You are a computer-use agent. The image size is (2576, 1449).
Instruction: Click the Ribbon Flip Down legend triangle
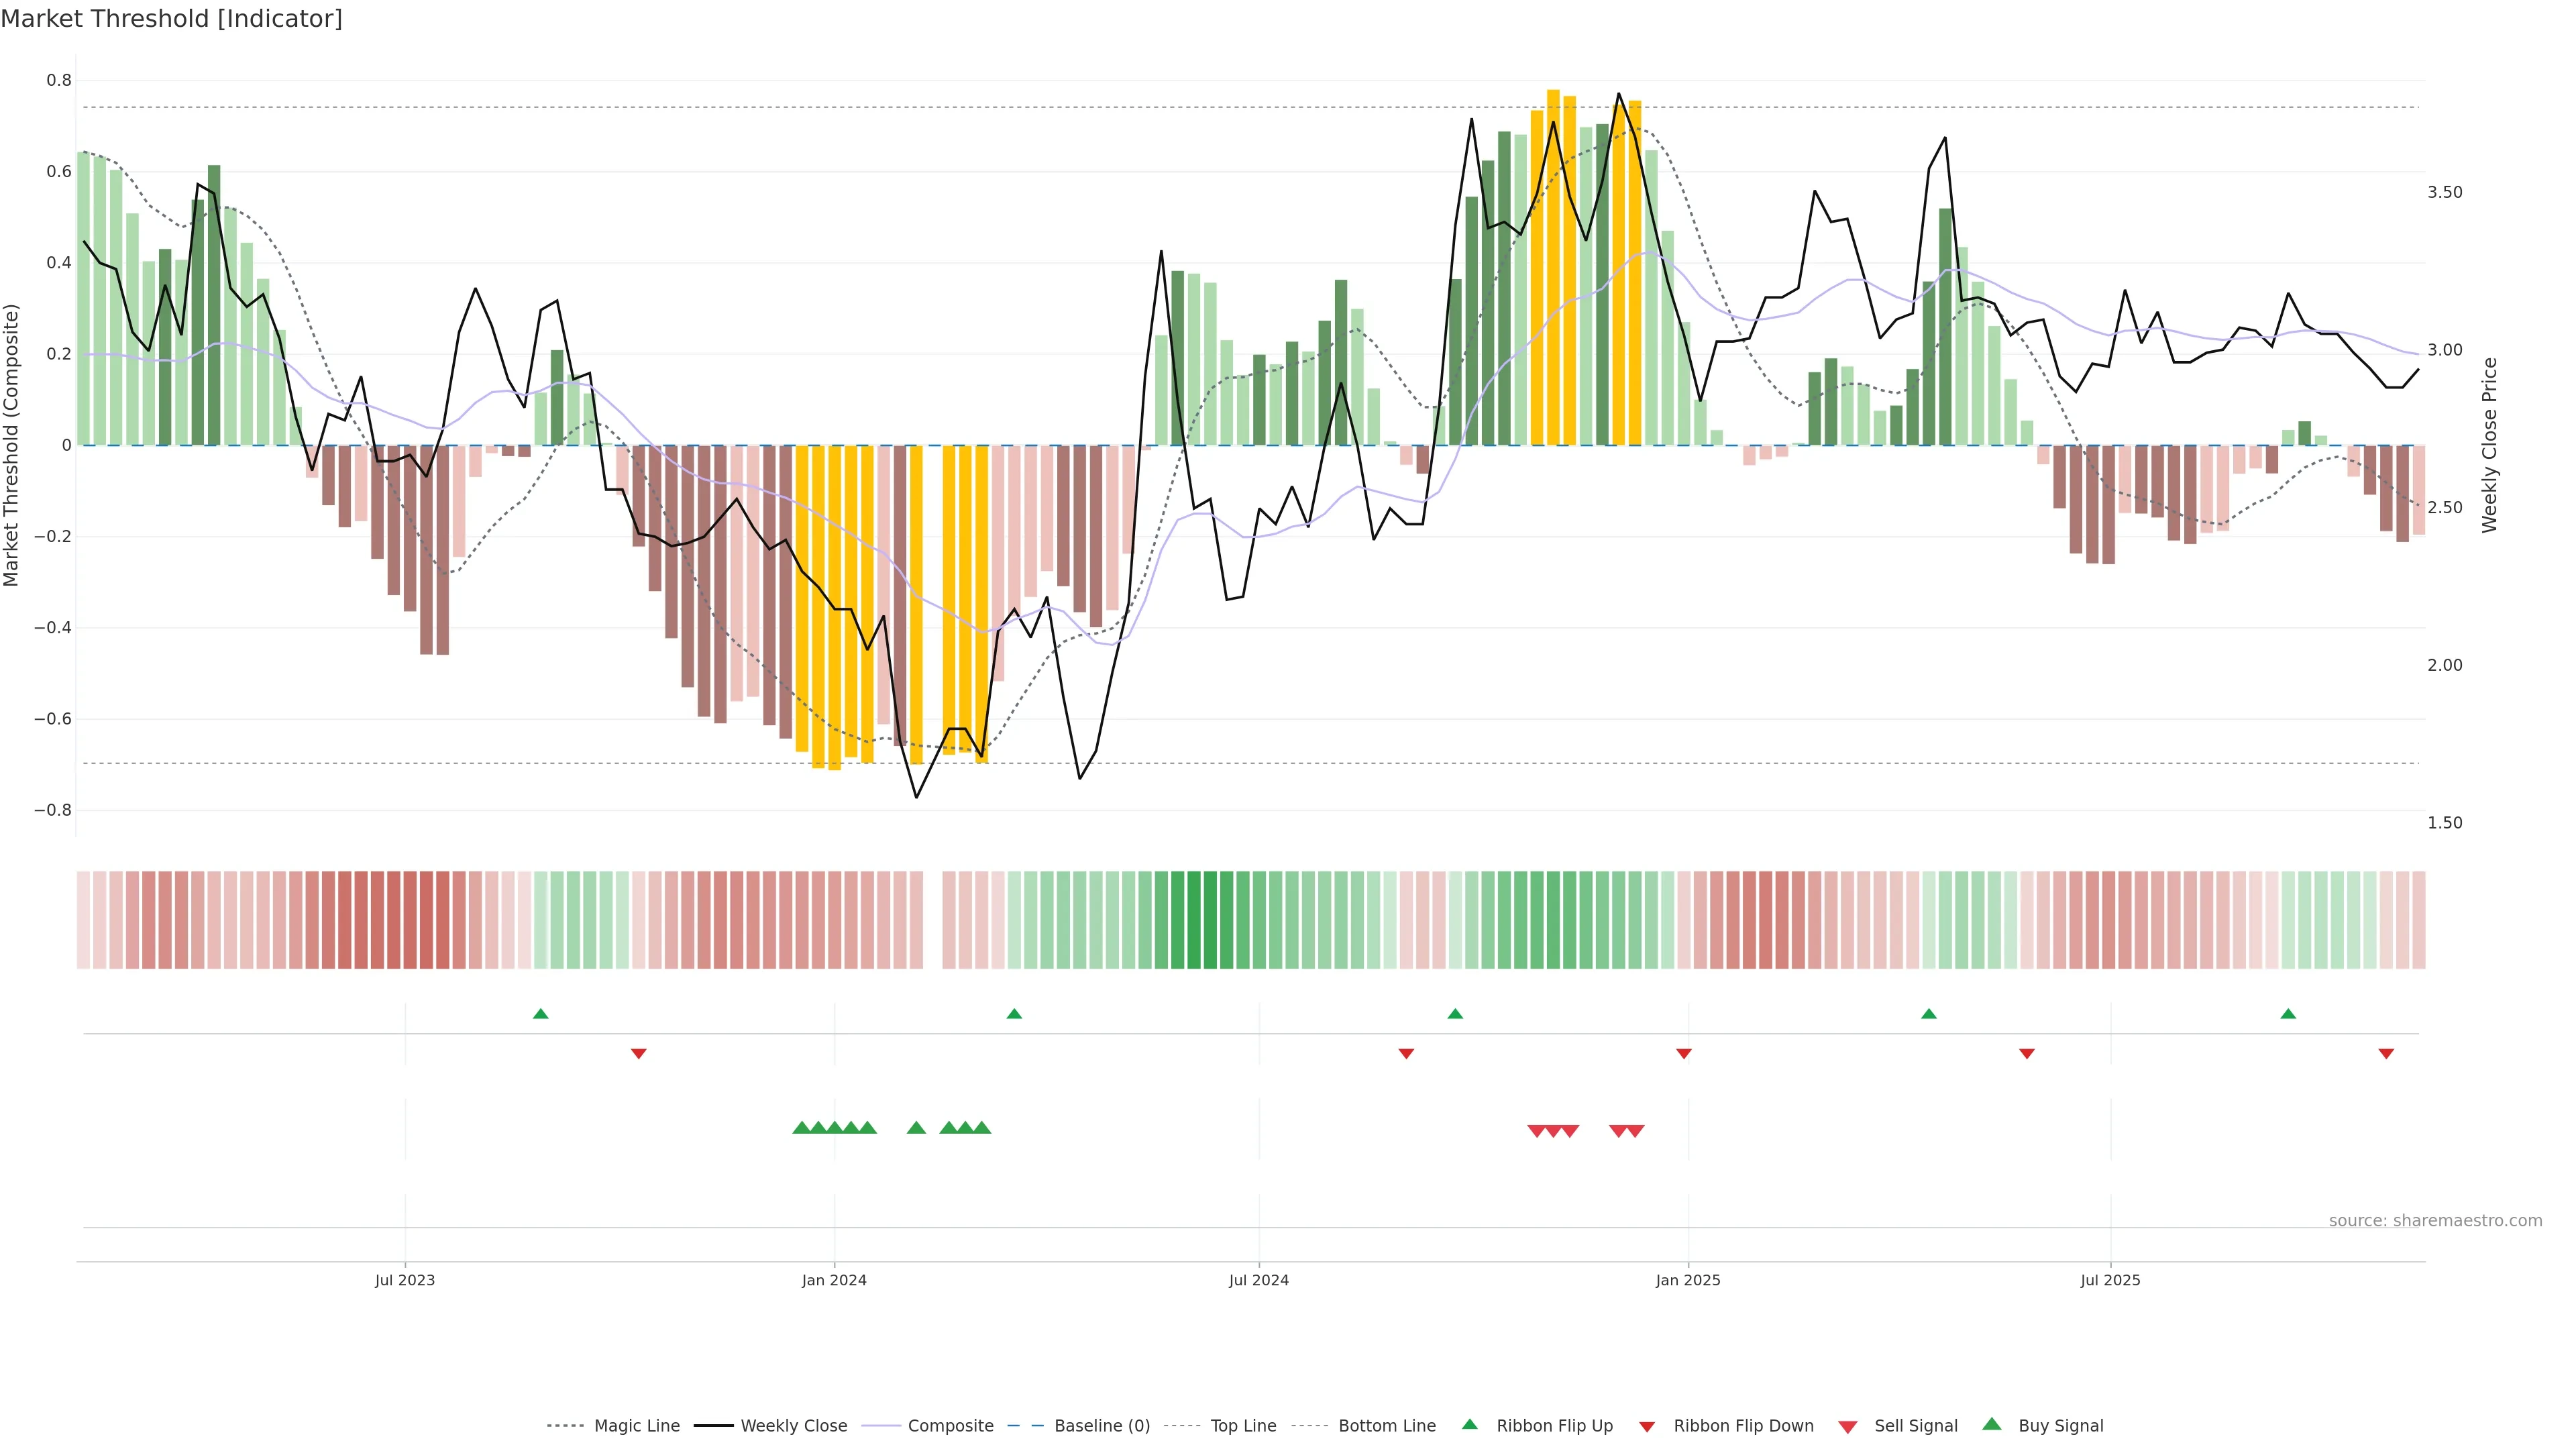tap(1647, 1427)
